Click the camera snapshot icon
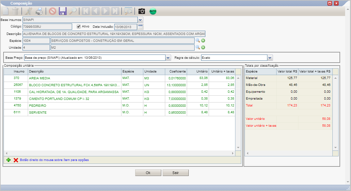 click(x=142, y=11)
